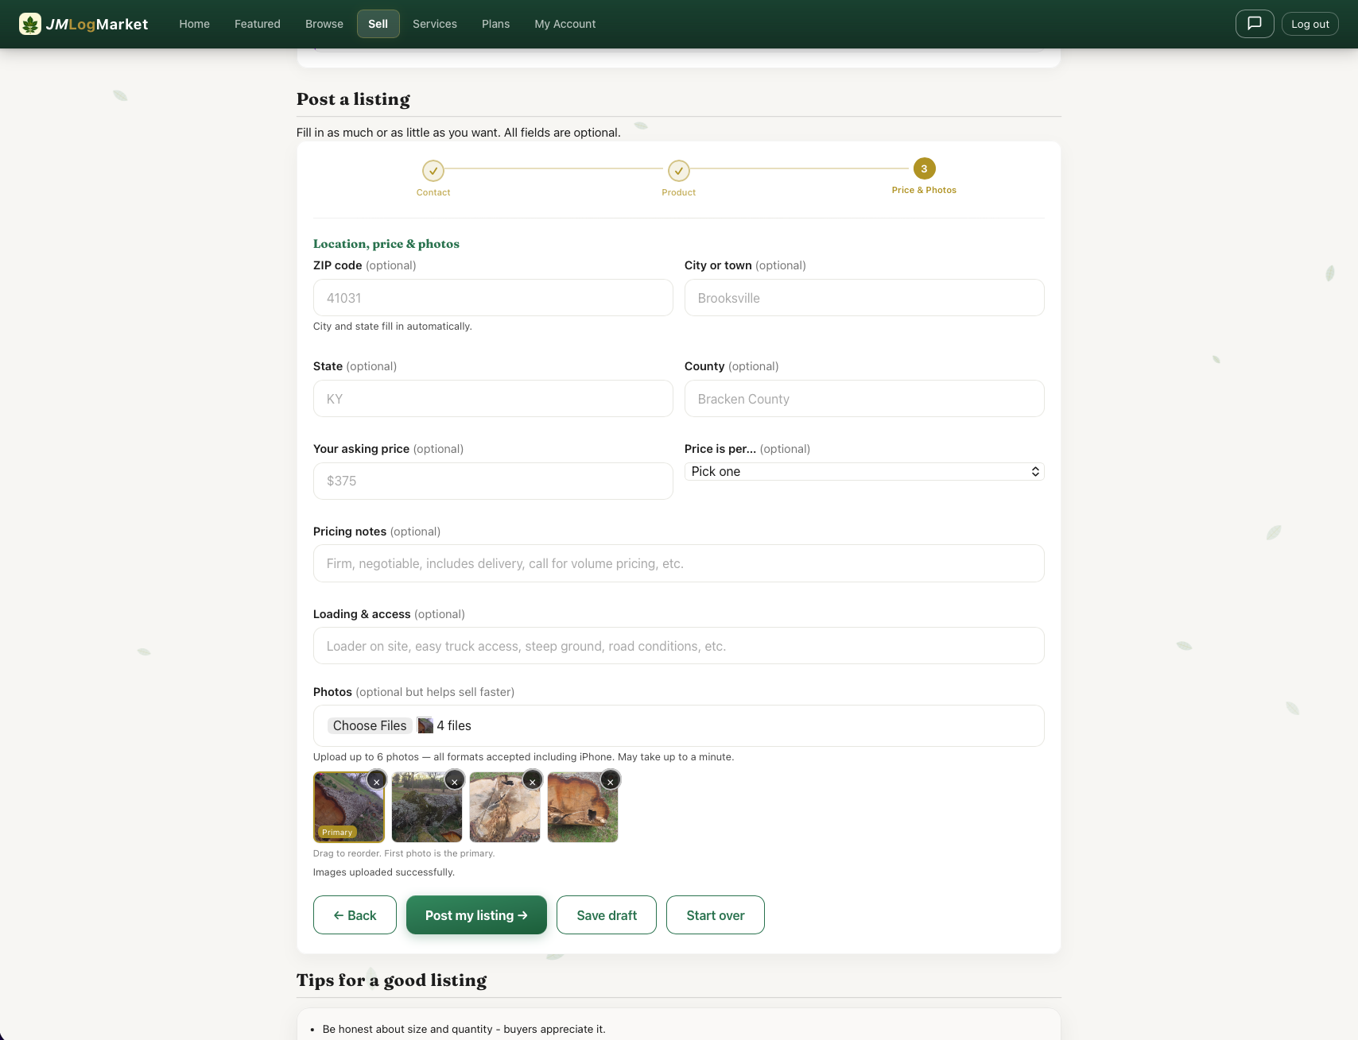Go back using the Back button

(355, 914)
